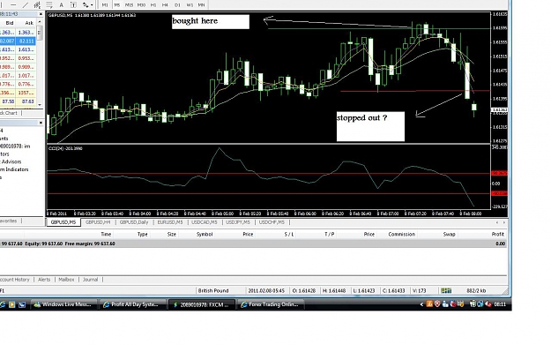Click the British Pound status bar field
This screenshot has height=345, width=551.
[x=213, y=291]
